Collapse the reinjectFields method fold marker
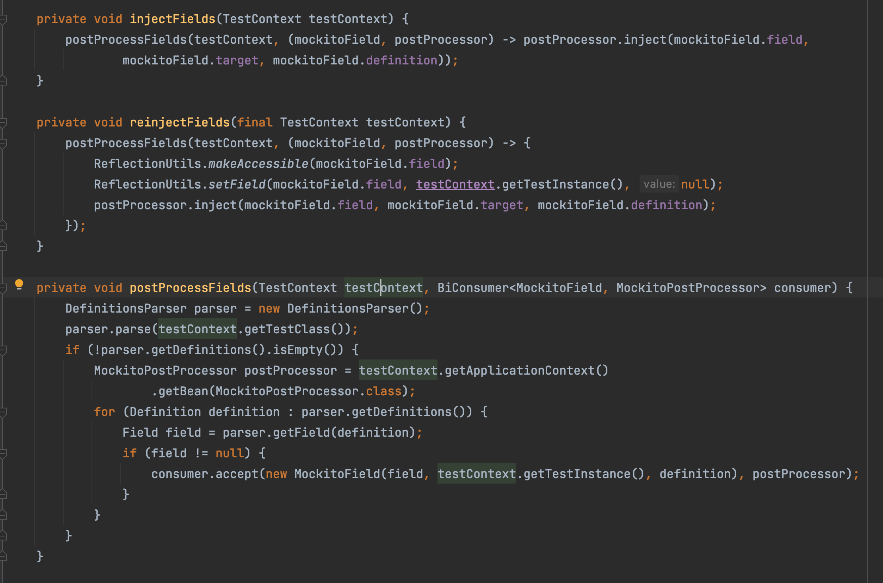The width and height of the screenshot is (883, 583). pos(3,122)
